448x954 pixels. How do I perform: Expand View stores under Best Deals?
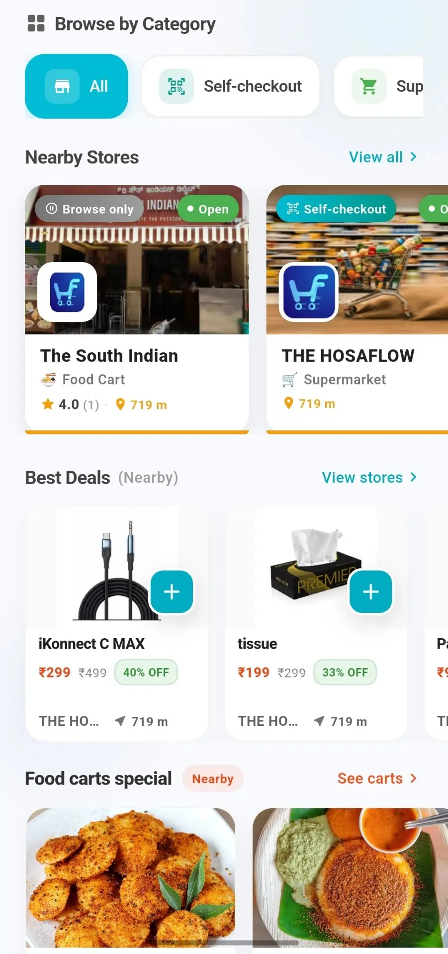369,477
